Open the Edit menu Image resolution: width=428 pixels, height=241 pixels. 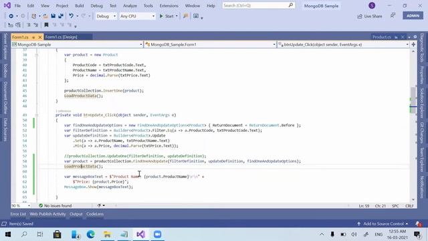(x=31, y=6)
